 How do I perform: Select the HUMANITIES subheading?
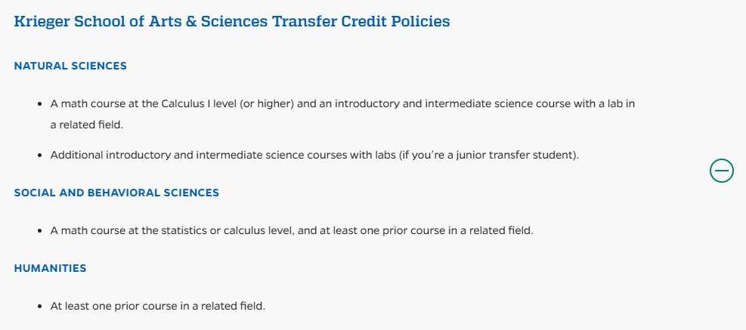50,268
